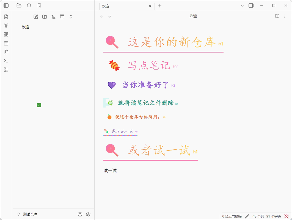292x220 pixels.
Task: Click the sync status icon in status bar
Action: (x=286, y=216)
